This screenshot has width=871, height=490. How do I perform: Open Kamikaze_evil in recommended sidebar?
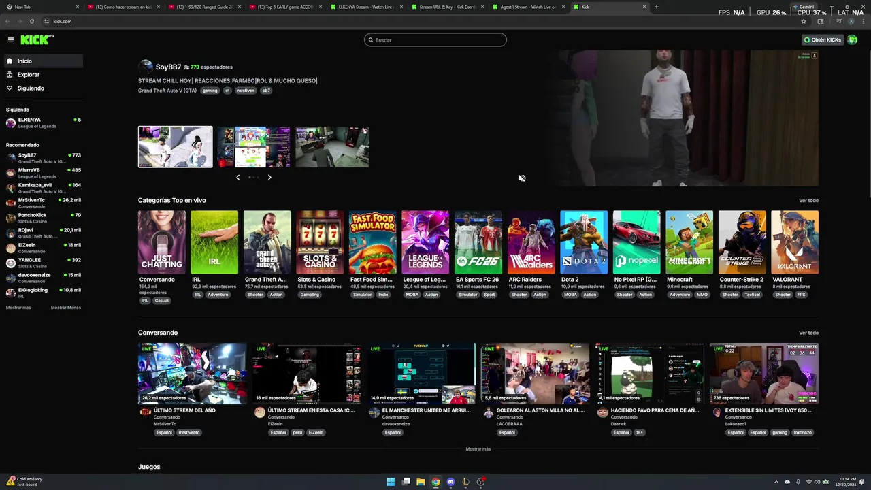[x=44, y=188]
